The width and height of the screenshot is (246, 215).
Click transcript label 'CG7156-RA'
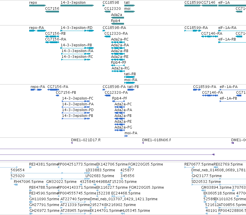[x=56, y=39]
